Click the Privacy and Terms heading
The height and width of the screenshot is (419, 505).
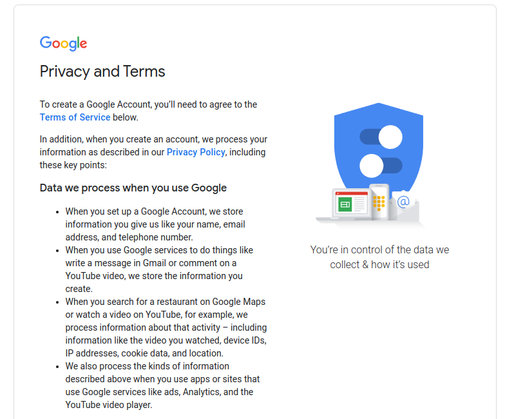coord(102,72)
